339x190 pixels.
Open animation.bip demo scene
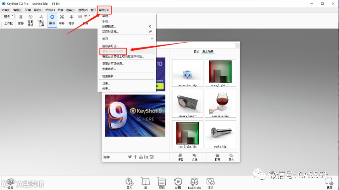click(x=188, y=73)
